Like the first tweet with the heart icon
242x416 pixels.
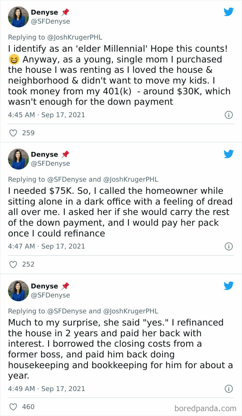tap(13, 133)
